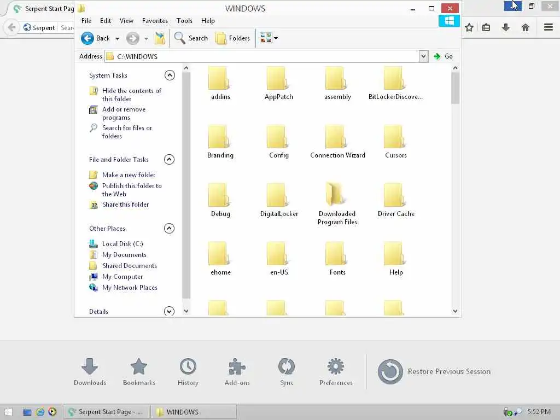Click Add or remove programs link
Screen dimensions: 560x420
pos(124,113)
